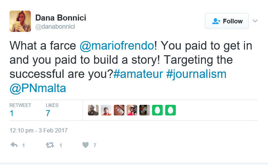Viewport: 268px width, 165px height.
Task: Expand the chevron menu beside Follow
Action: coord(255,21)
